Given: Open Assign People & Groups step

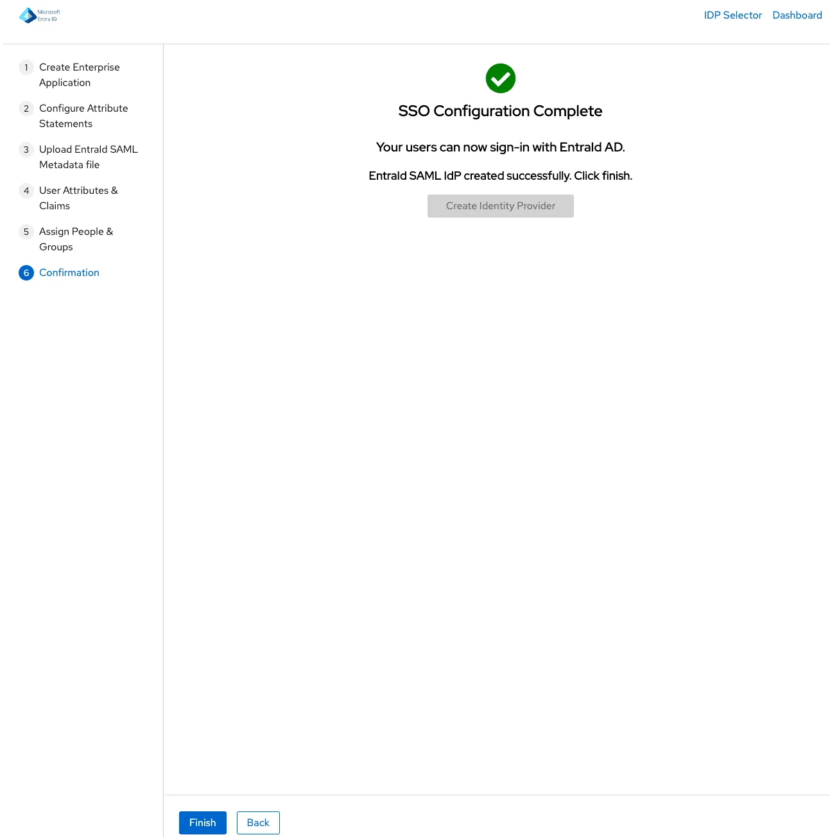Looking at the screenshot, I should (x=76, y=239).
